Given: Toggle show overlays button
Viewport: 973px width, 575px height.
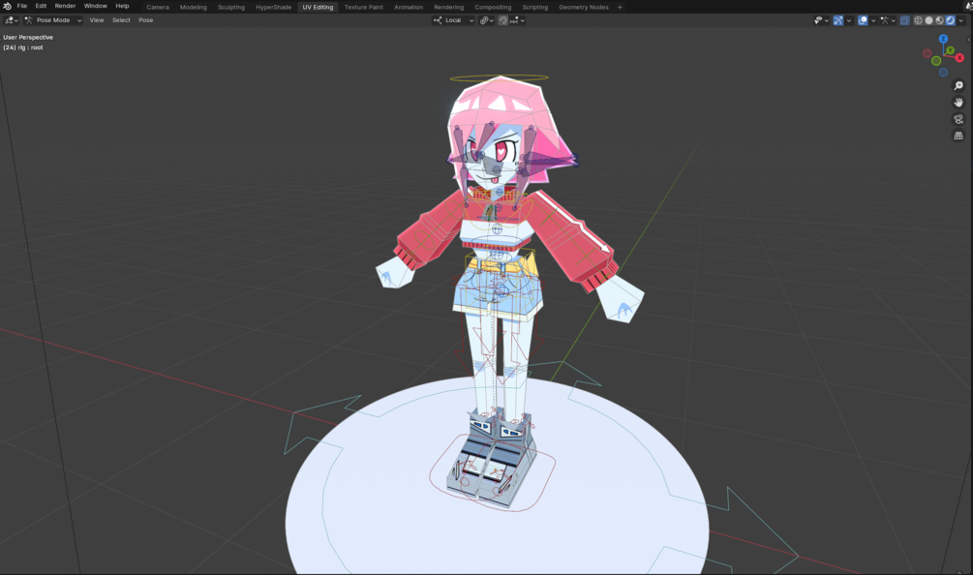Looking at the screenshot, I should click(863, 20).
